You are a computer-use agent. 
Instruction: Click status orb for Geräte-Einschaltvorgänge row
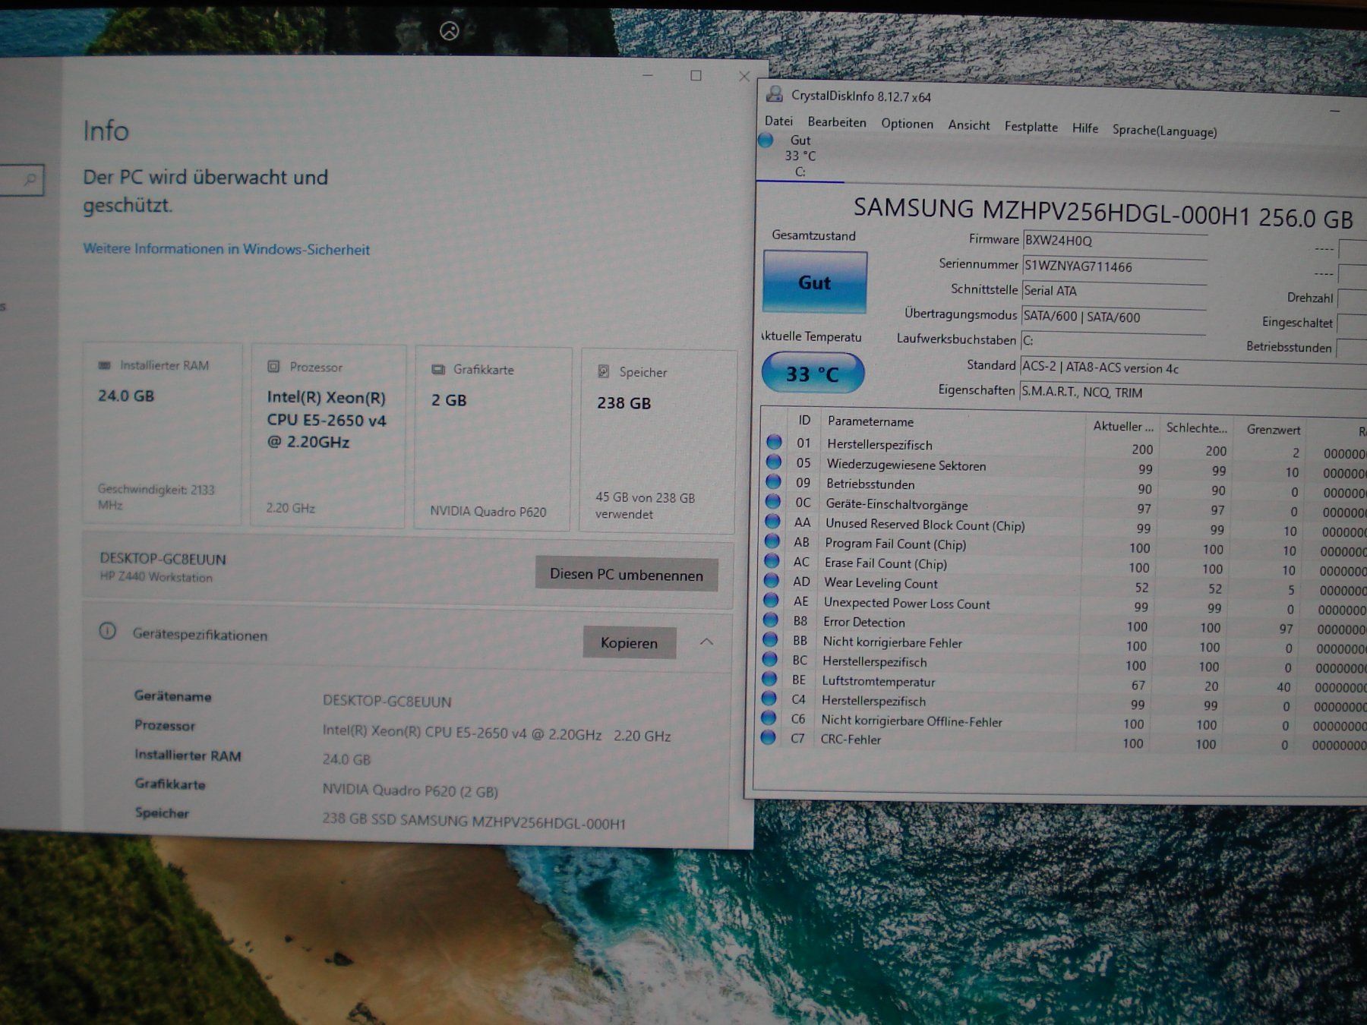pos(773,501)
